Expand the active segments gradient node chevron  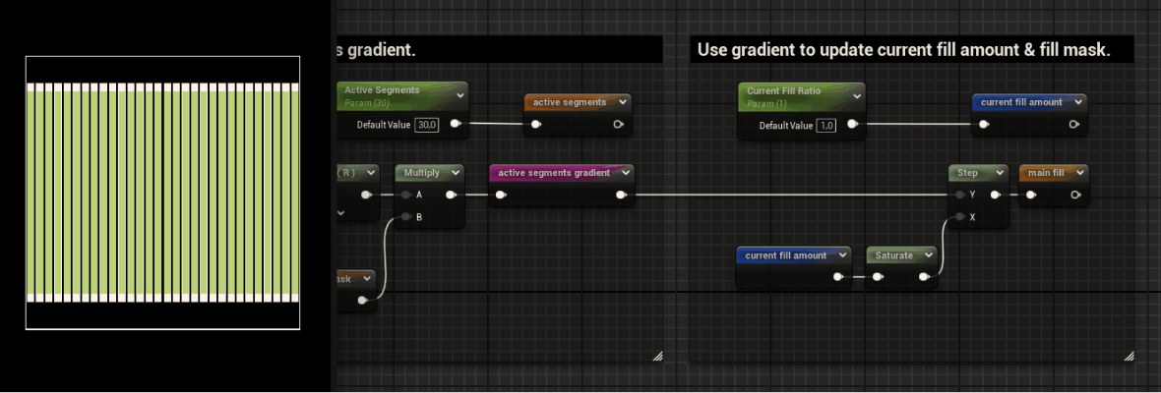tap(624, 173)
